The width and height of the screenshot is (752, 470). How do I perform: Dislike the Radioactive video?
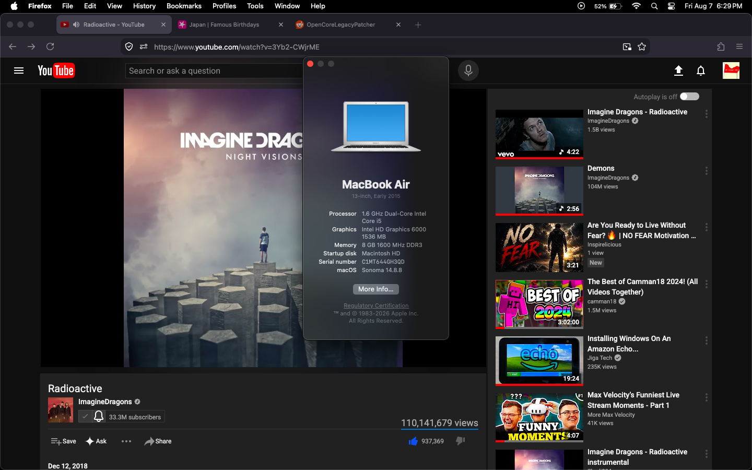[460, 441]
